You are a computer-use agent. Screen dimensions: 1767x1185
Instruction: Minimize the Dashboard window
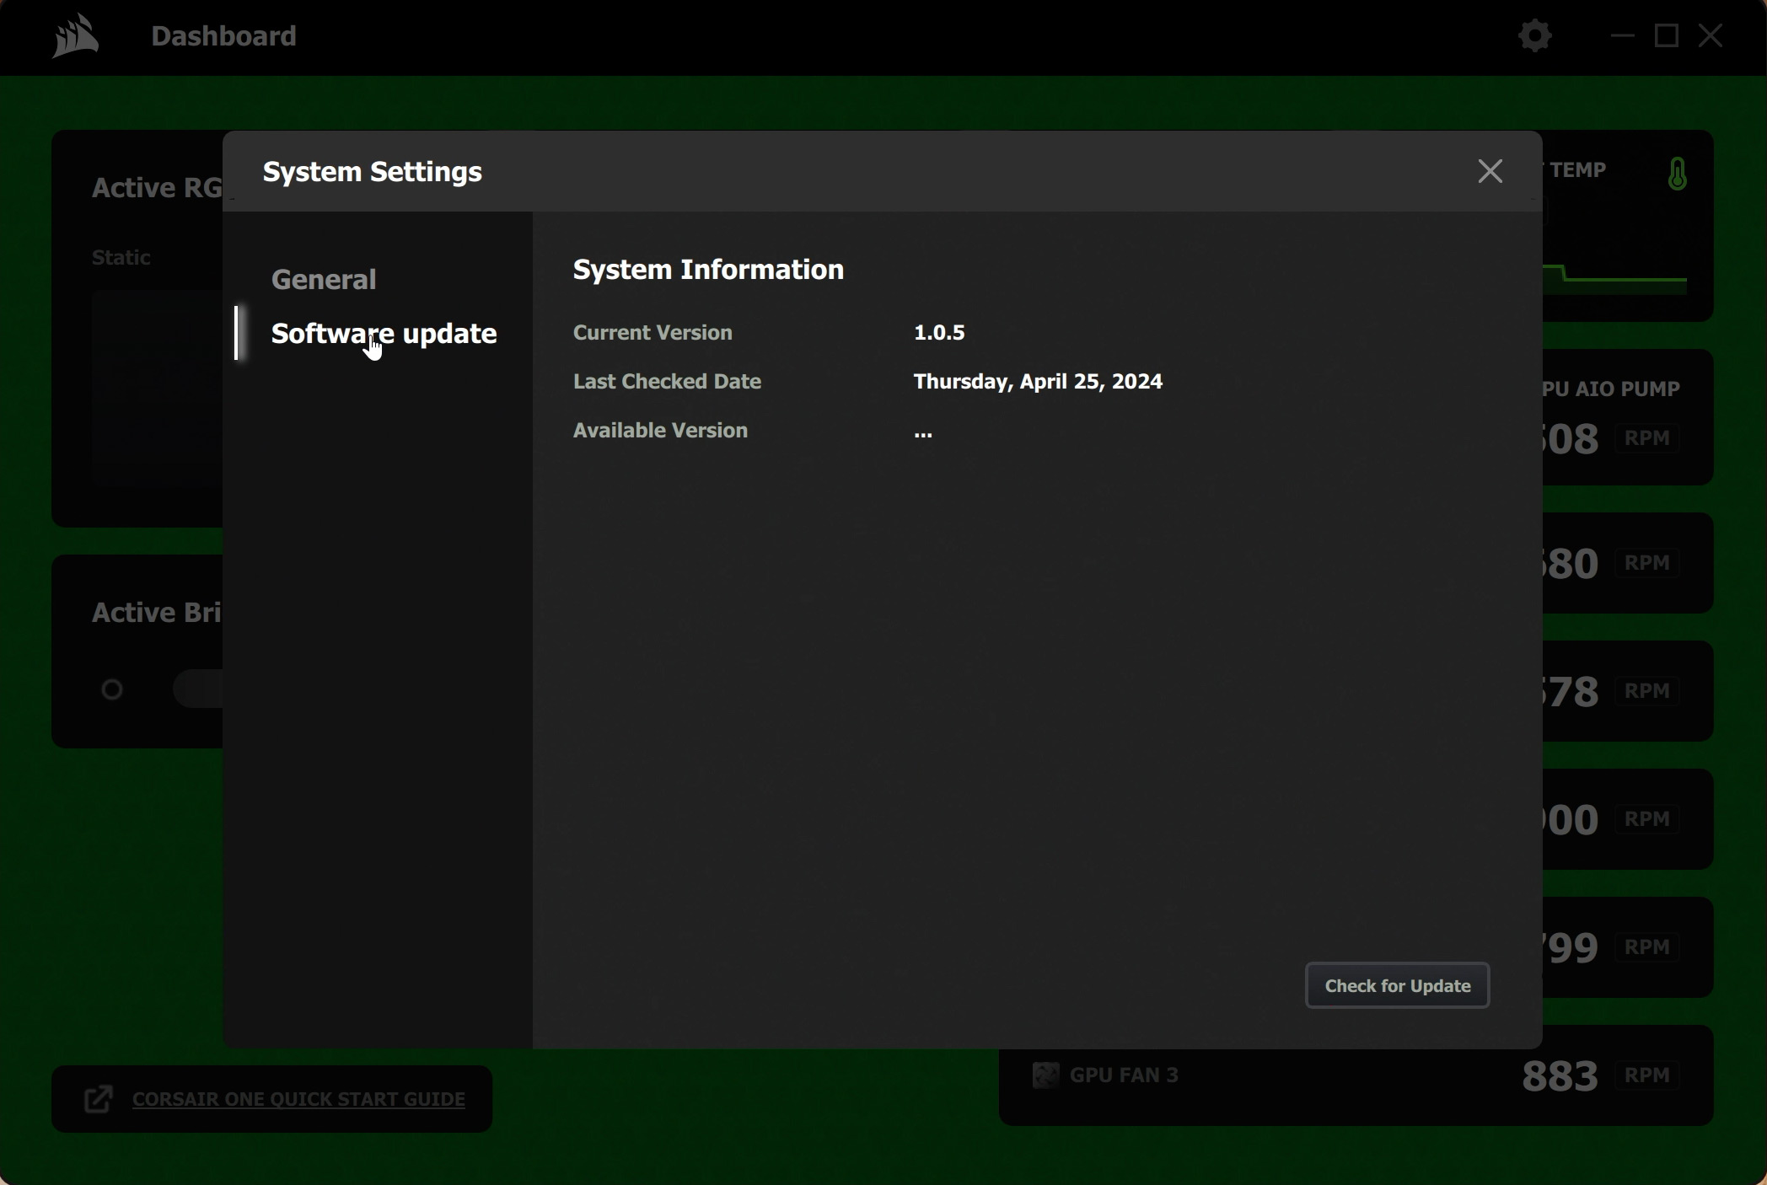pyautogui.click(x=1622, y=36)
